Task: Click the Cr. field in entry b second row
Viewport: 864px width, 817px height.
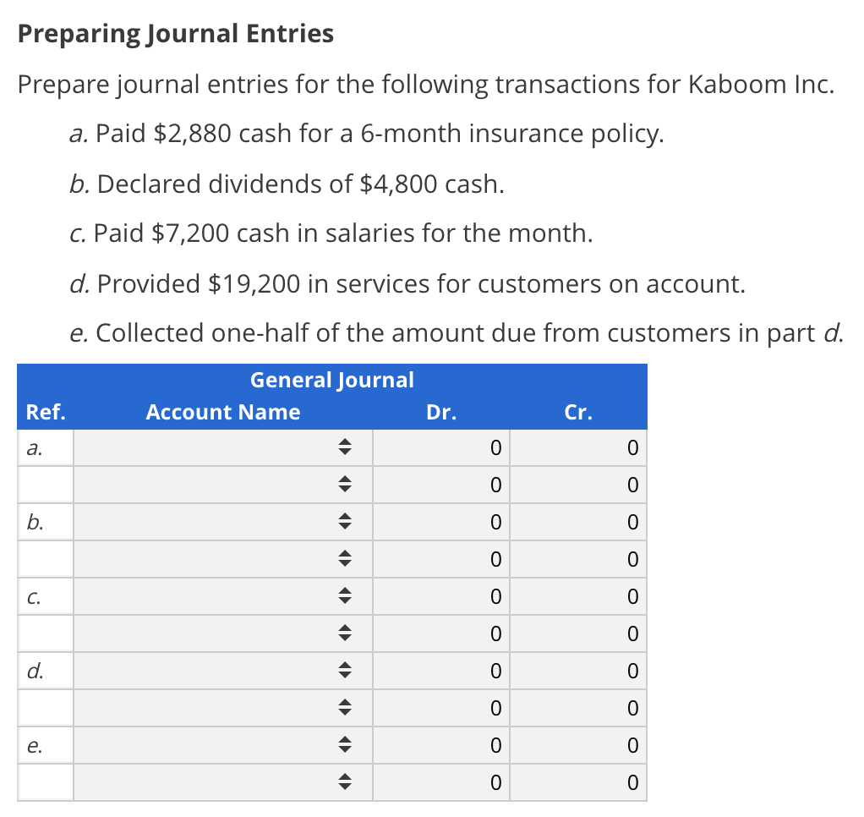Action: 578,559
